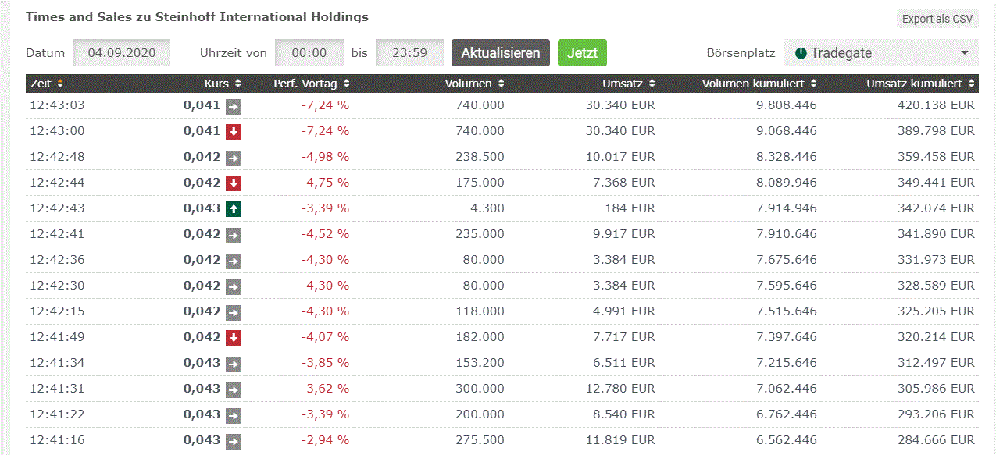Click the green up-arrow icon in the 12:42:43 row
996x455 pixels.
[235, 208]
